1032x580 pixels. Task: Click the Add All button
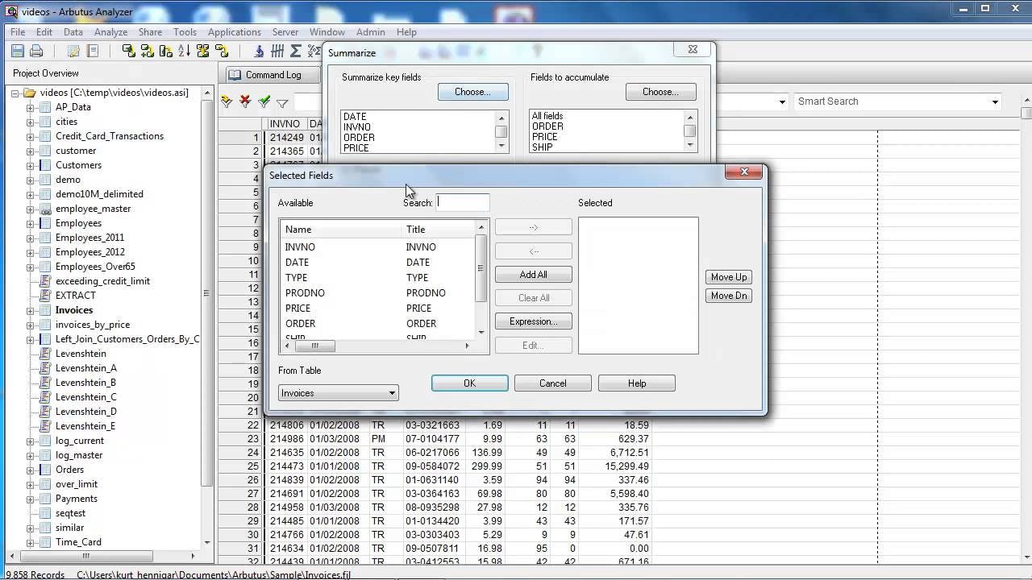533,274
